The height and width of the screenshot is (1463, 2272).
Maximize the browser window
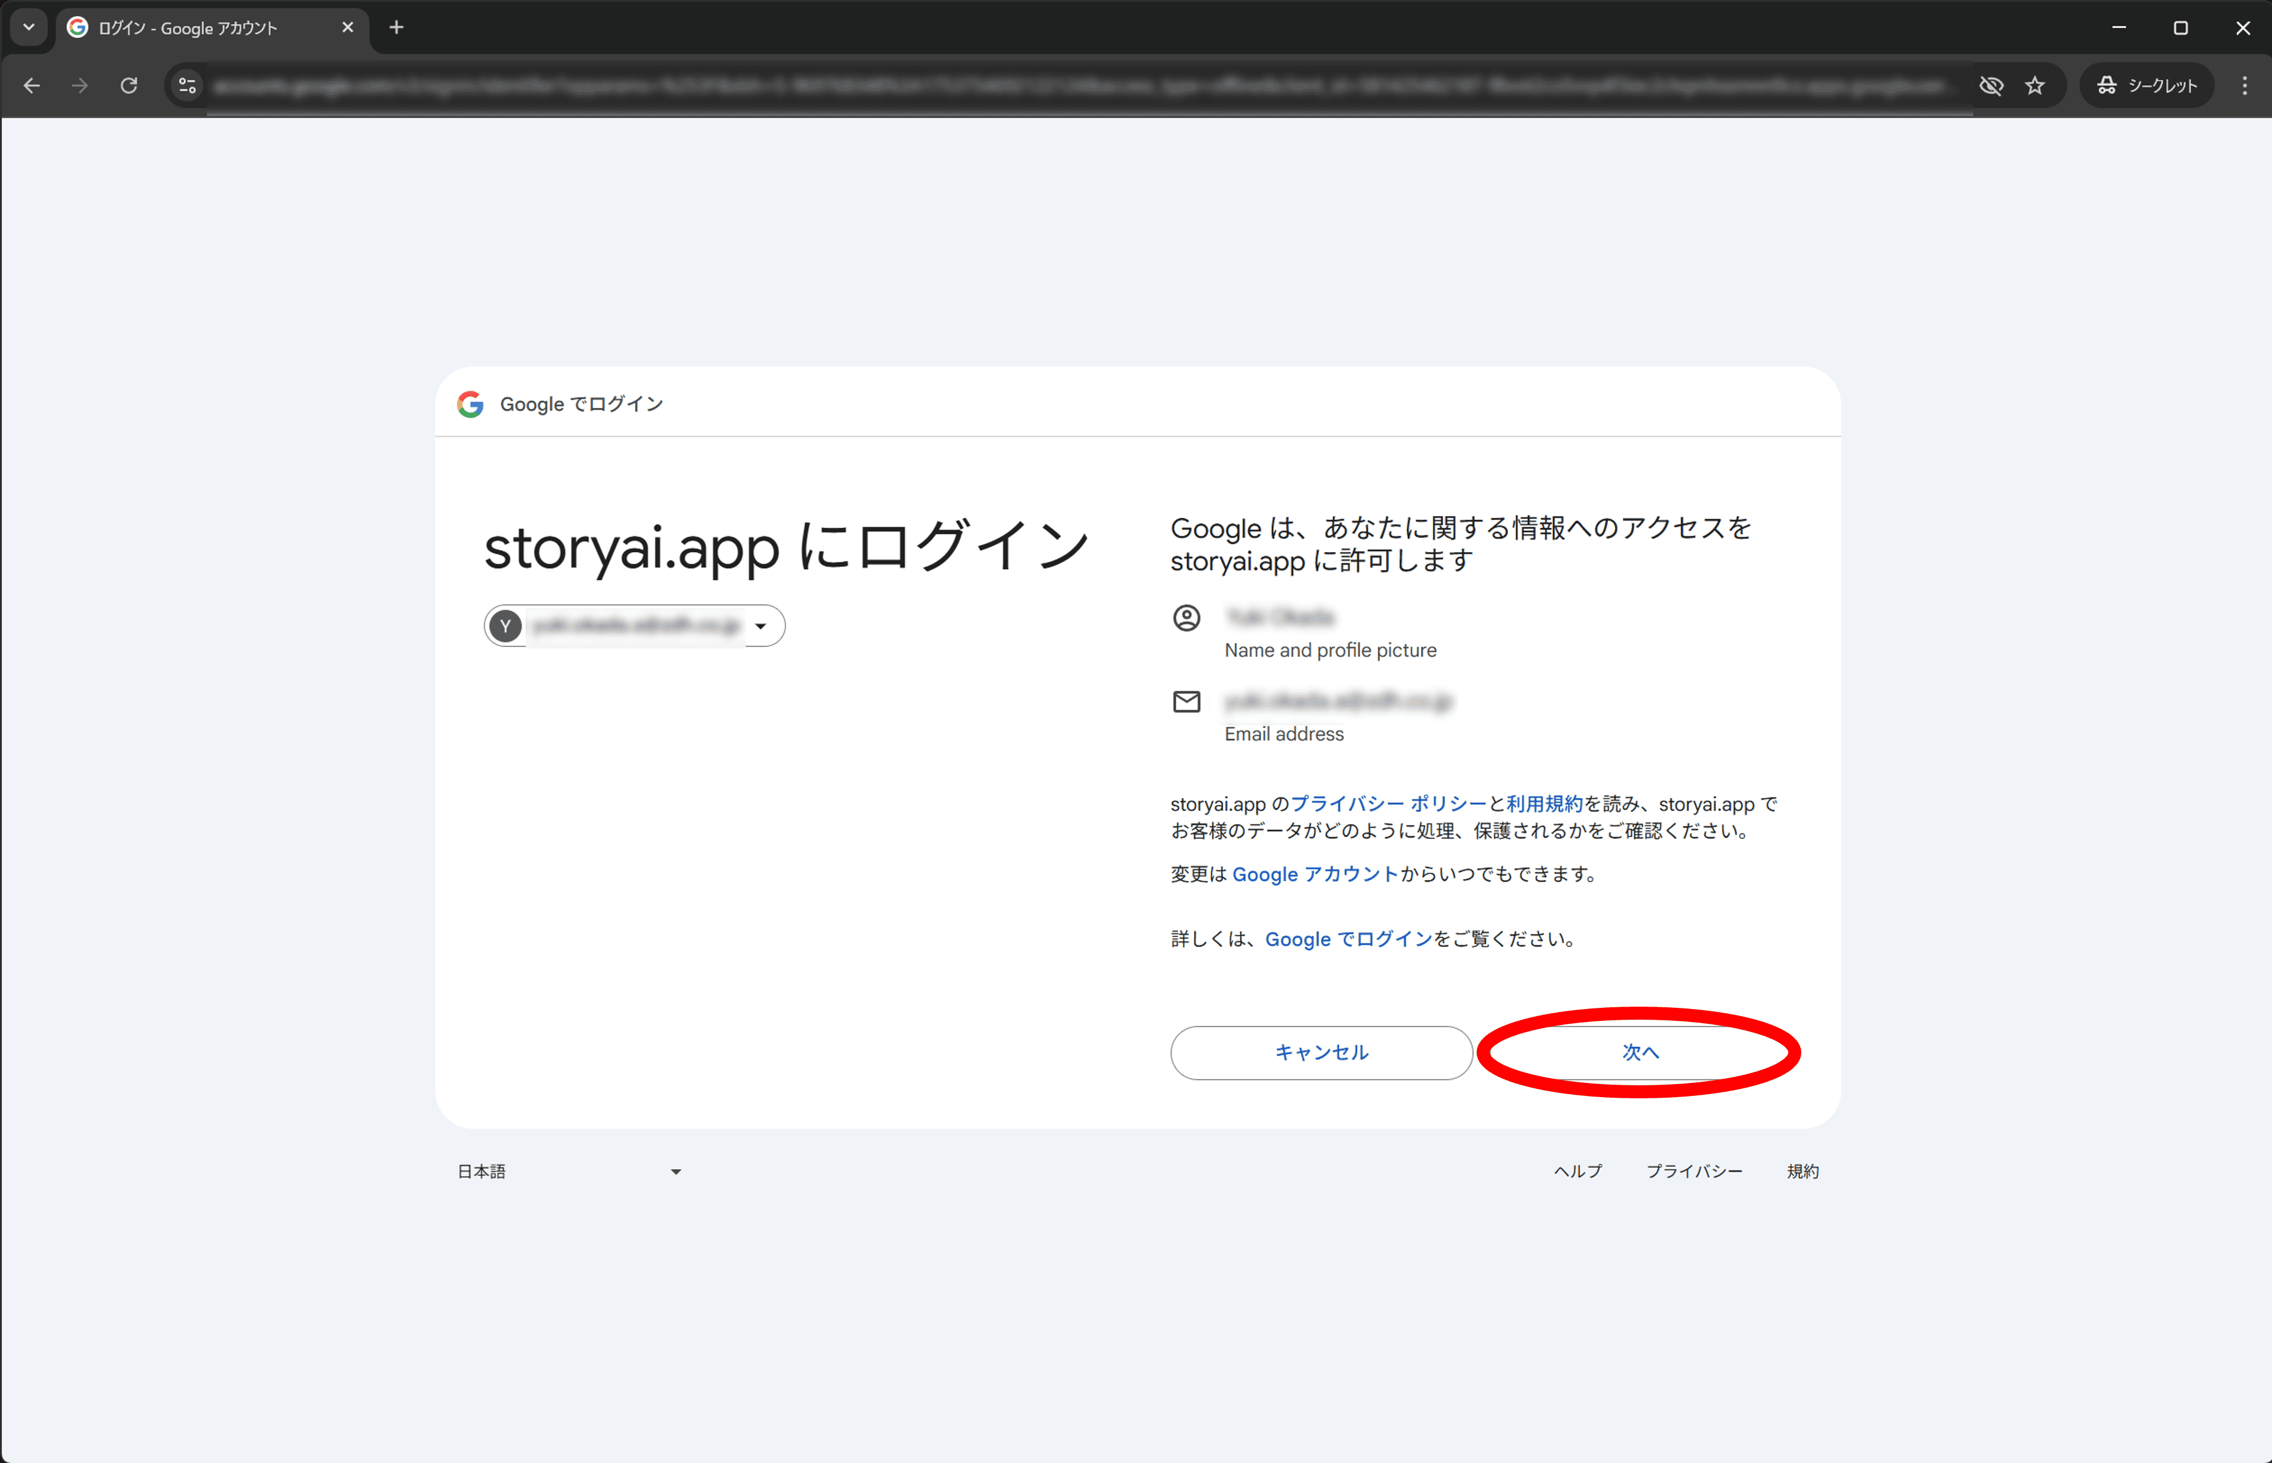[2181, 28]
